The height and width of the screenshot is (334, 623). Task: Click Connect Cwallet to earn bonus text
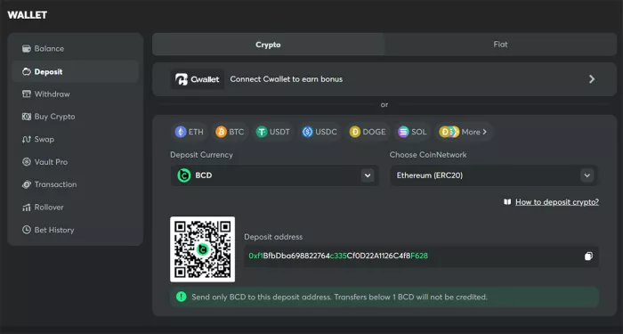click(x=286, y=79)
